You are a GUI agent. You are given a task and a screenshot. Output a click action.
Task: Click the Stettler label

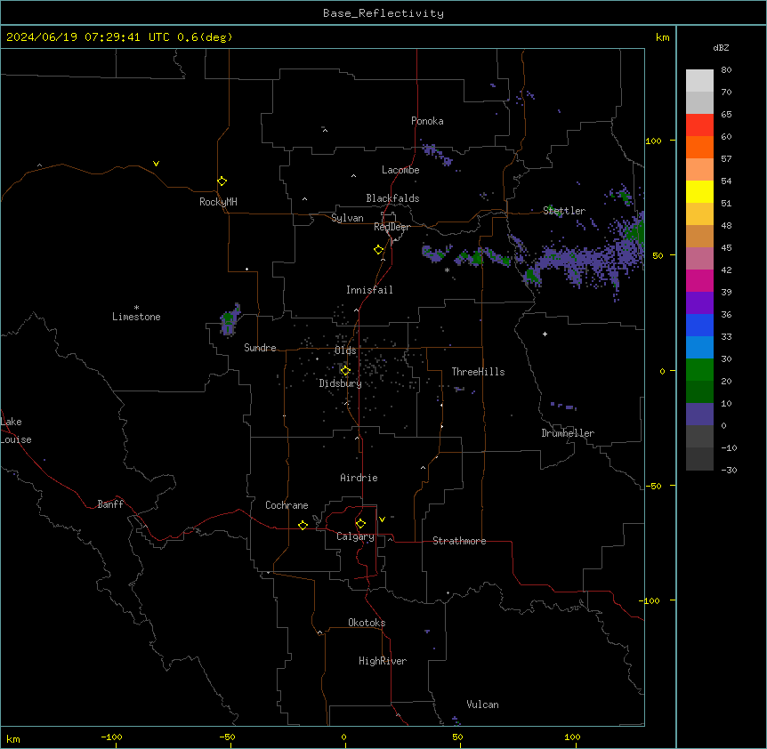click(564, 211)
